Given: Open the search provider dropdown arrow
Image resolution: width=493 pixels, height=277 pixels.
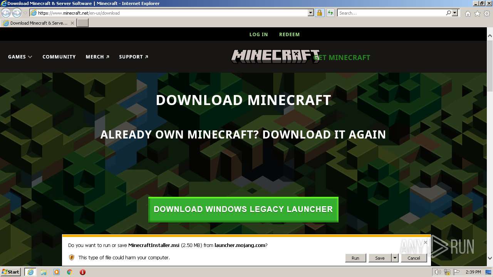Looking at the screenshot, I should click(455, 13).
